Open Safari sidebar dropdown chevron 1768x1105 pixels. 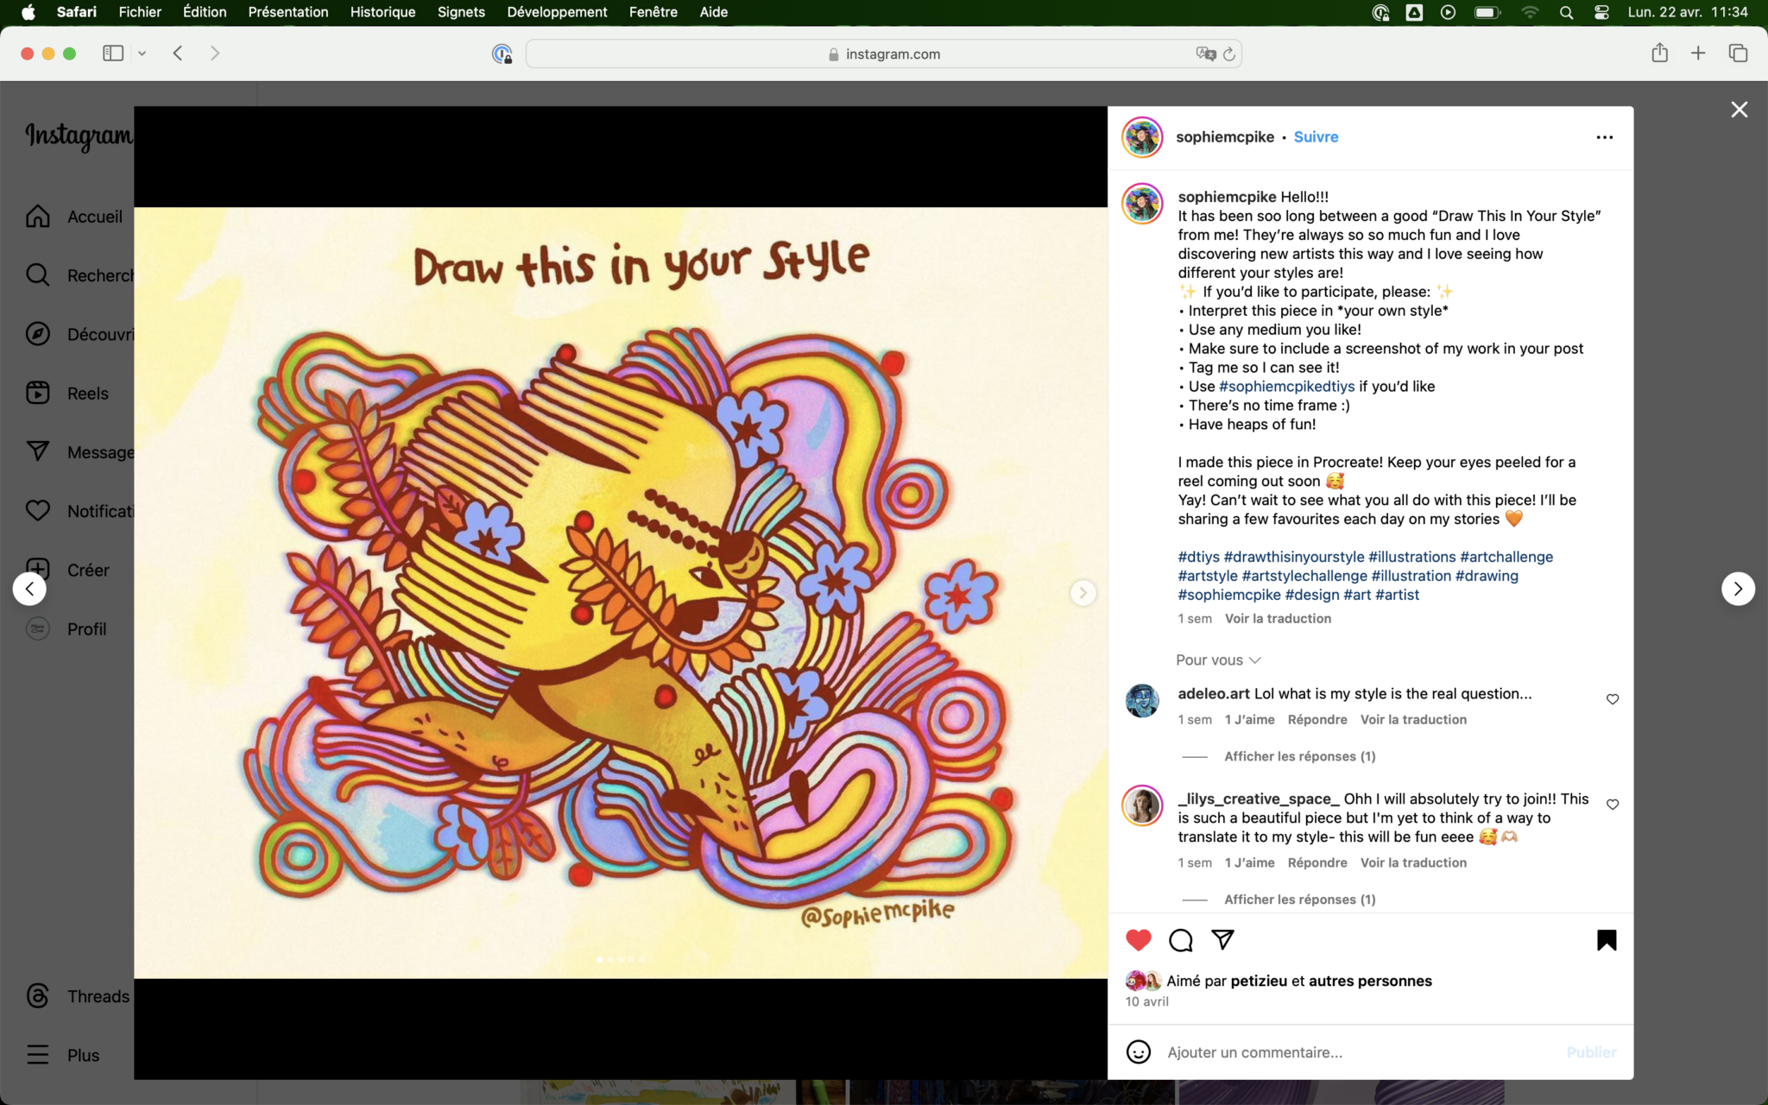tap(142, 54)
